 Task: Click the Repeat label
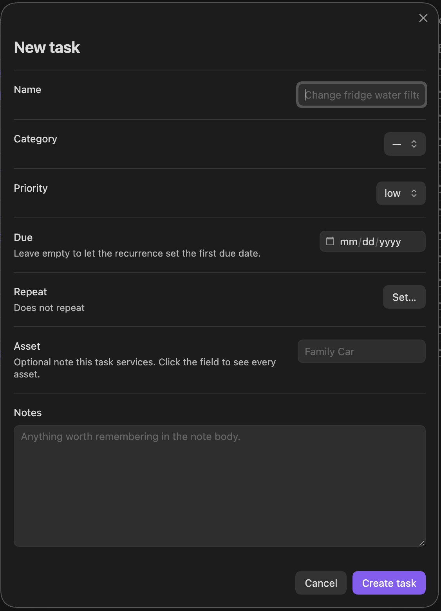pyautogui.click(x=31, y=292)
